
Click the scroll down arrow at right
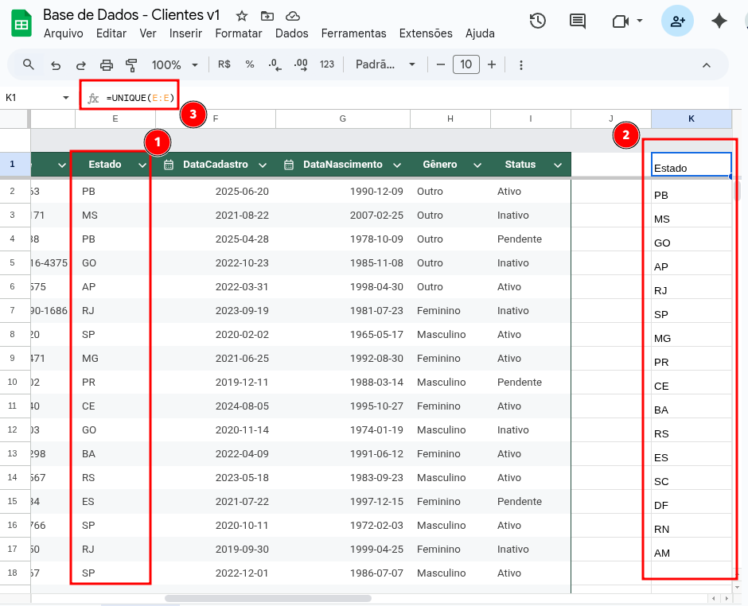point(737,588)
